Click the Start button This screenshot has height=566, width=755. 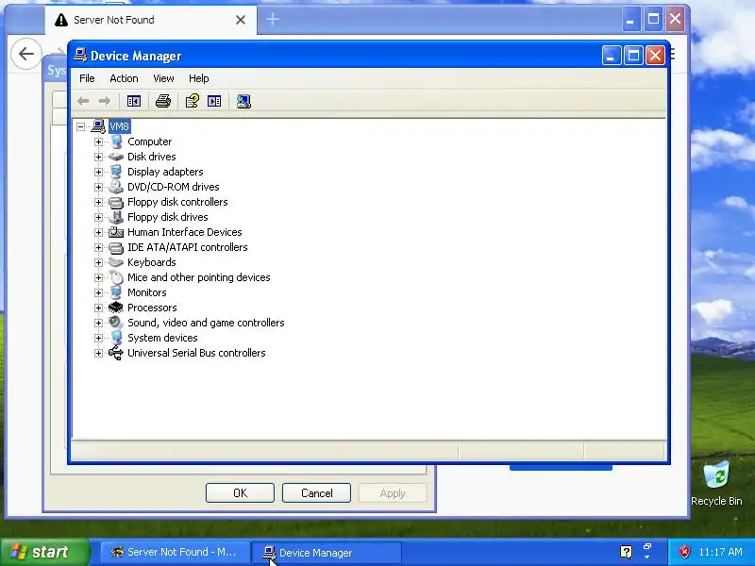pyautogui.click(x=44, y=552)
